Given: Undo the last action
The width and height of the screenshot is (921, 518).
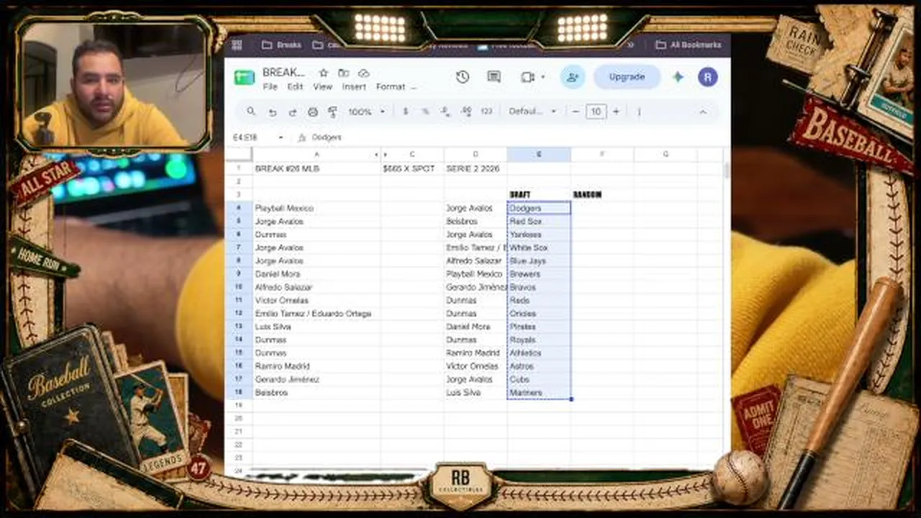Looking at the screenshot, I should pyautogui.click(x=272, y=112).
